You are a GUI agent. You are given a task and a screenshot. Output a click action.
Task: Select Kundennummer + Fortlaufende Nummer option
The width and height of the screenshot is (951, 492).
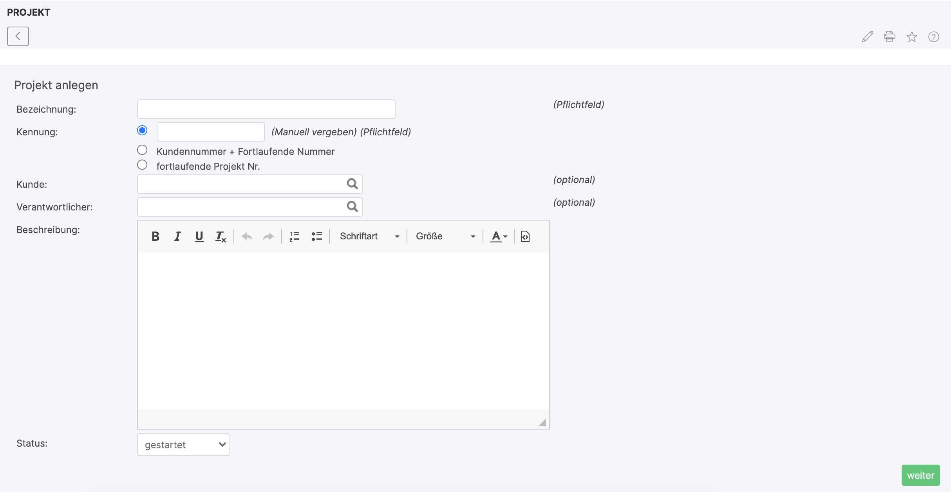(x=142, y=150)
